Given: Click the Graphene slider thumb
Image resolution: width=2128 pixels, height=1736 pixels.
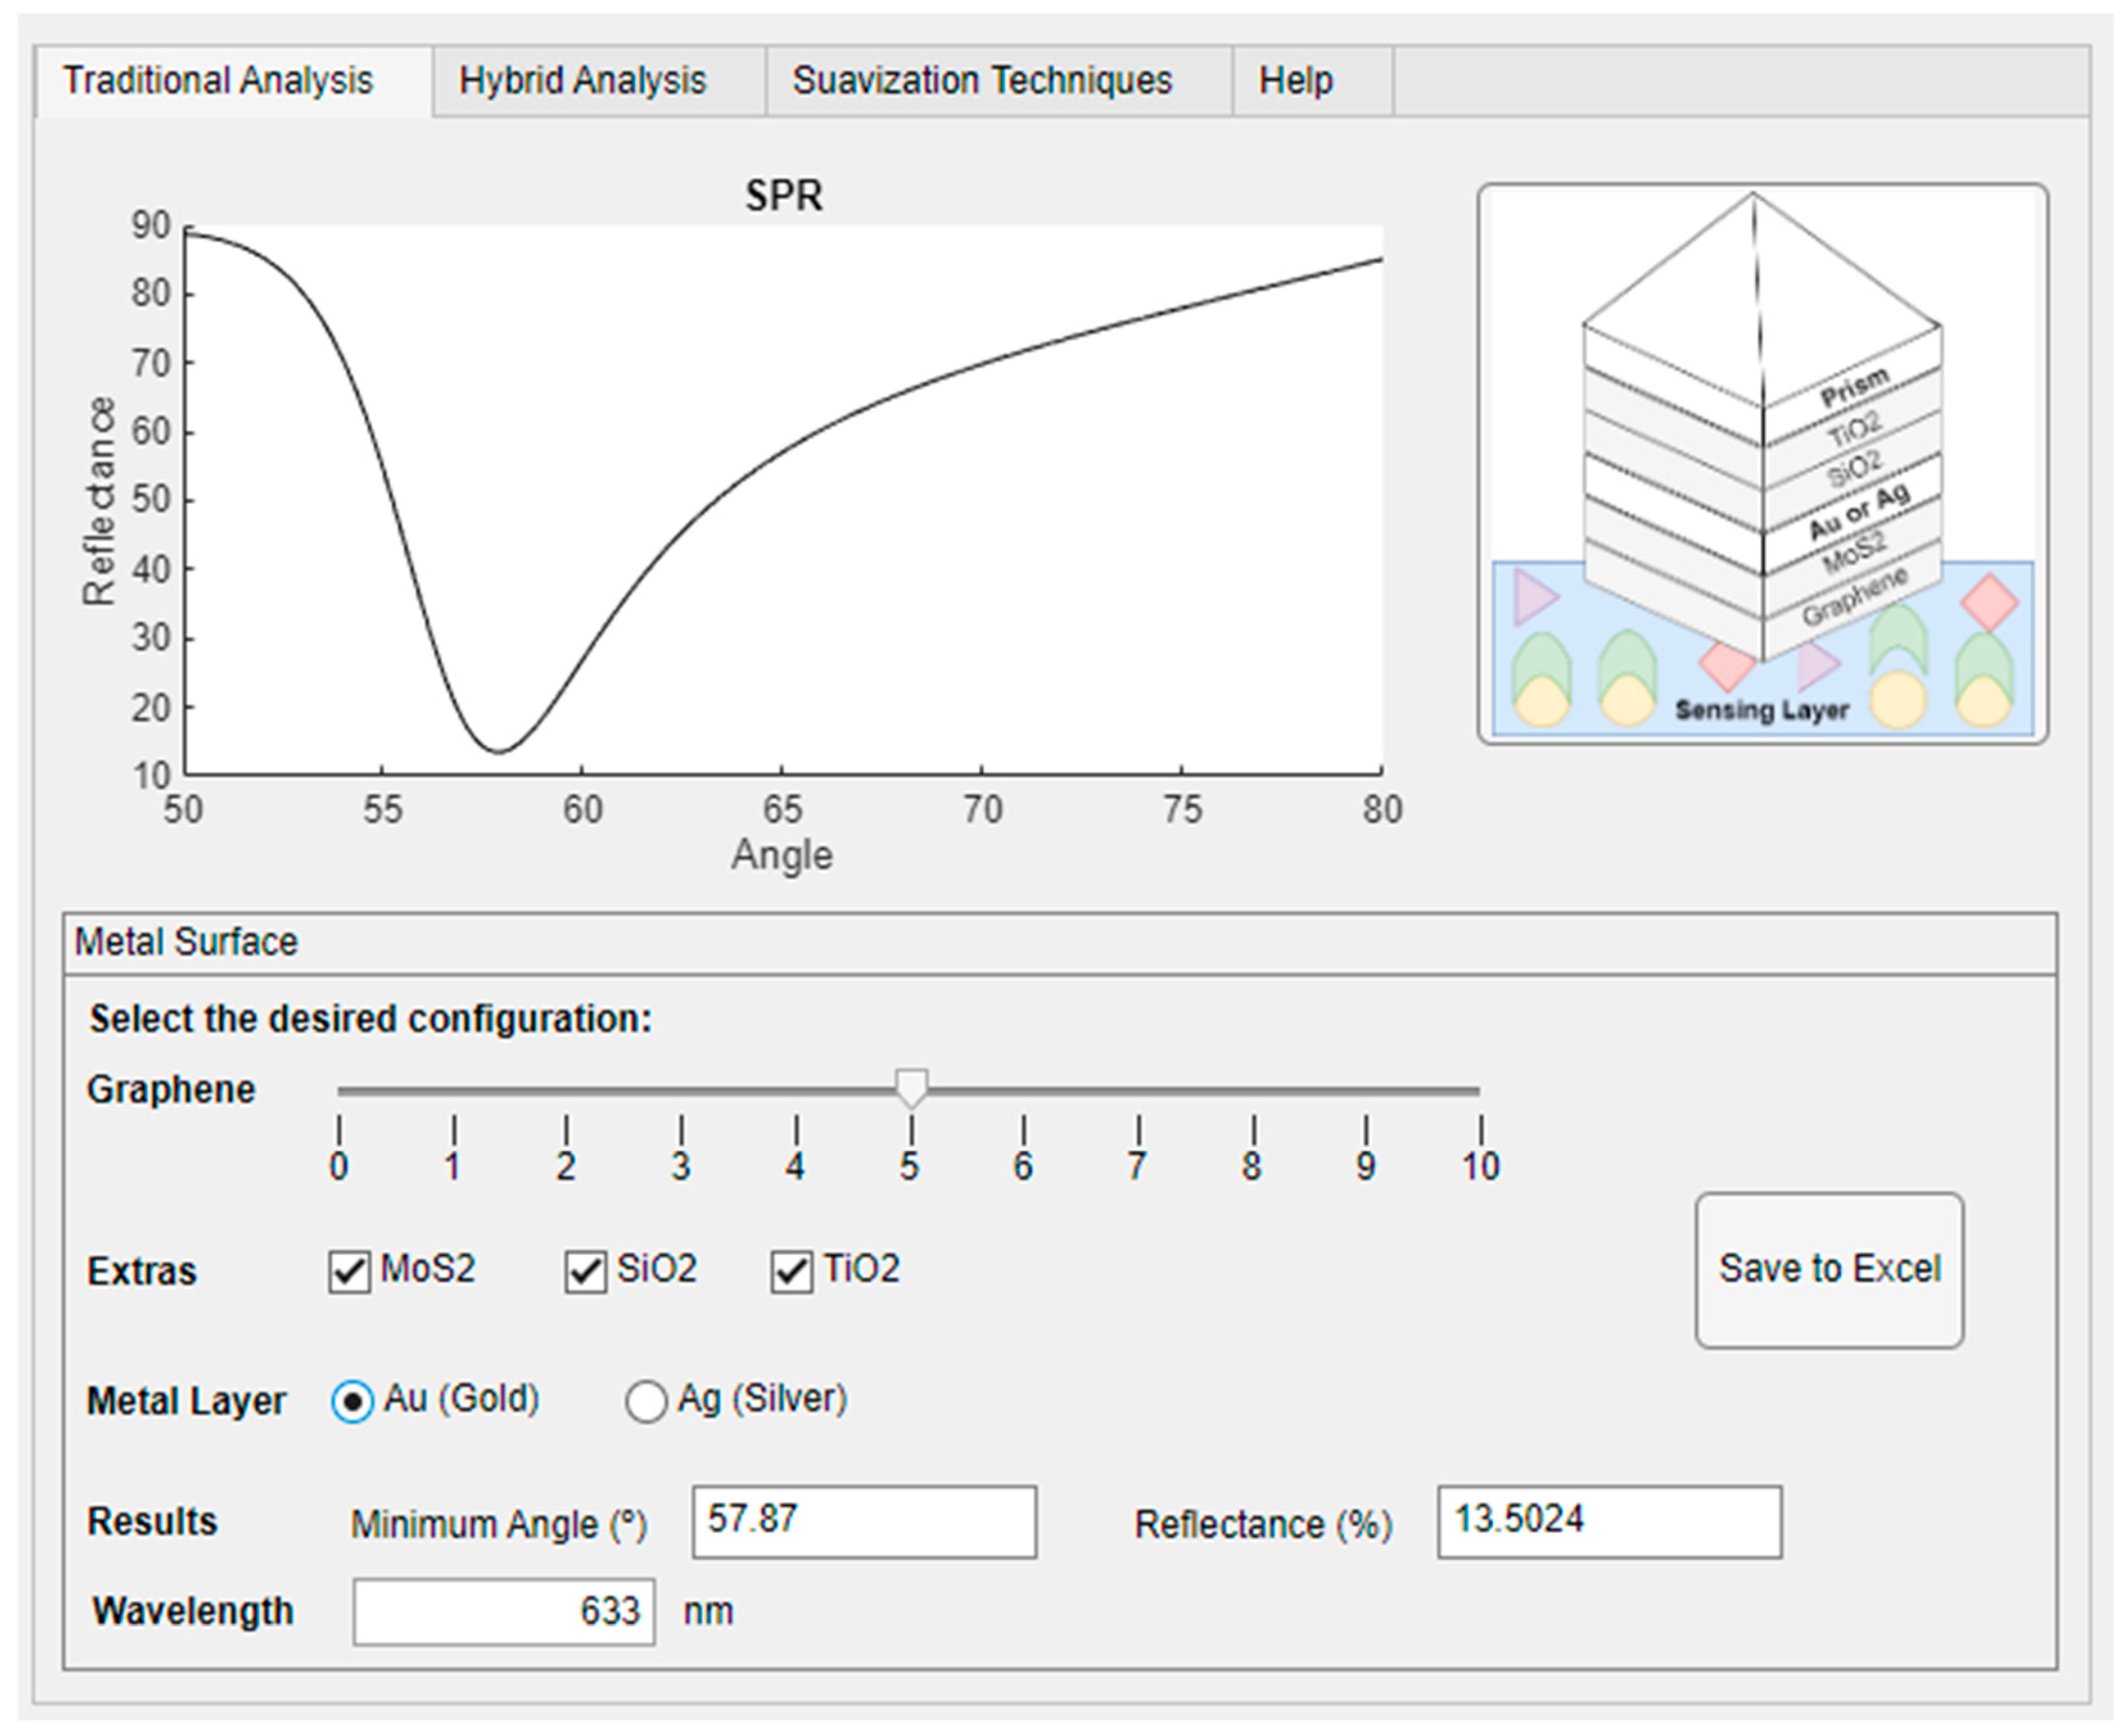Looking at the screenshot, I should point(911,1087).
